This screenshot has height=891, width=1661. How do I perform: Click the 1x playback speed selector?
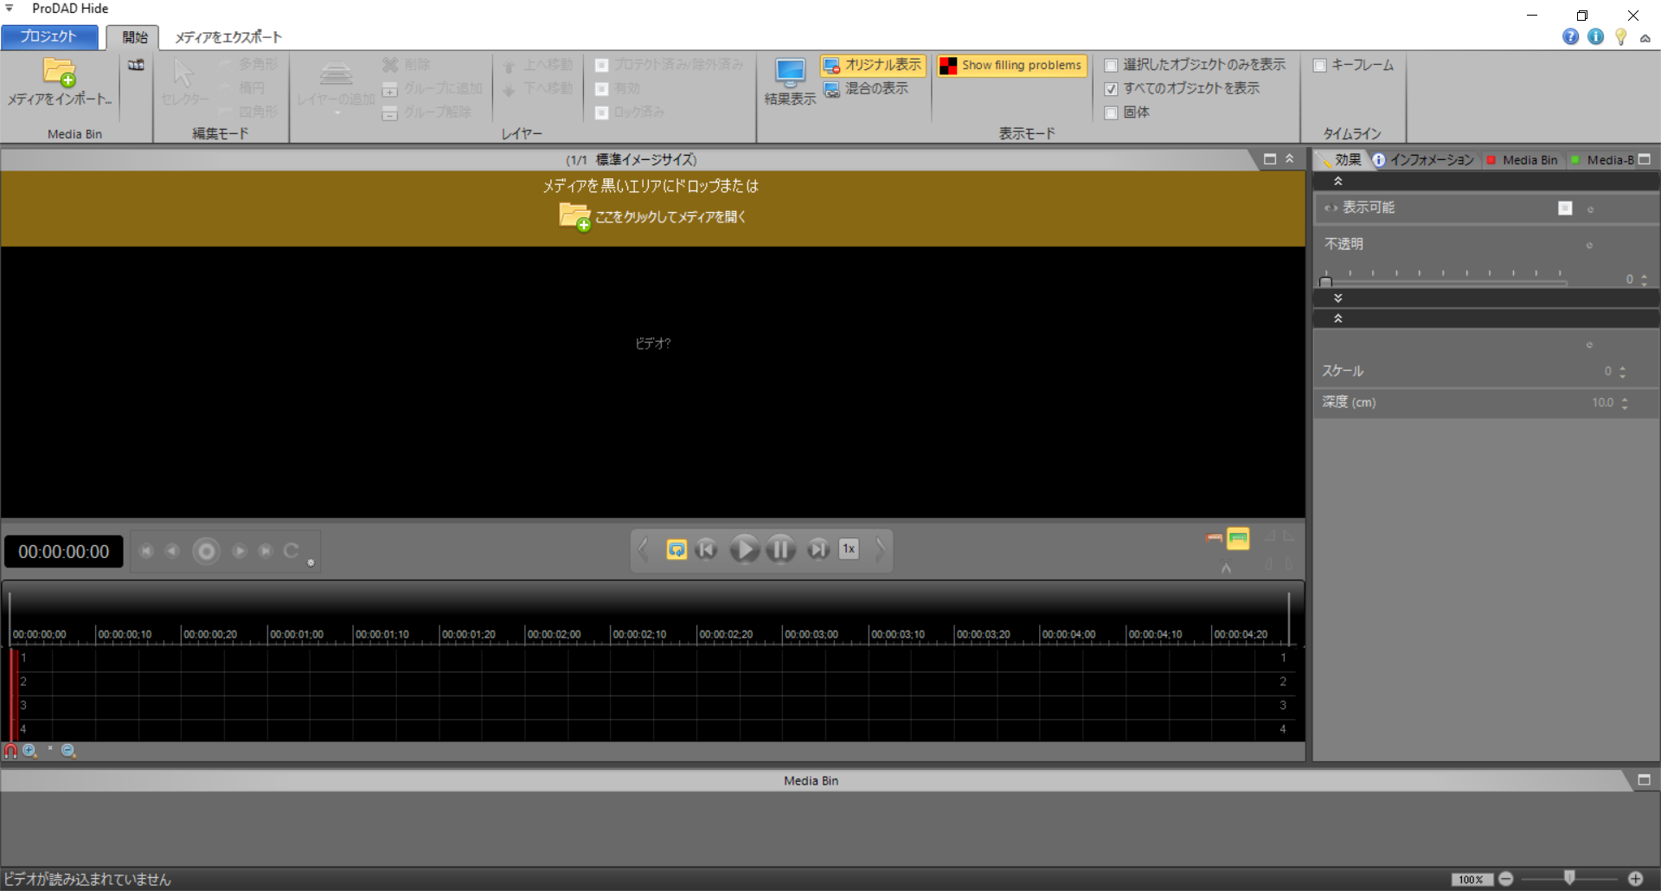[849, 549]
